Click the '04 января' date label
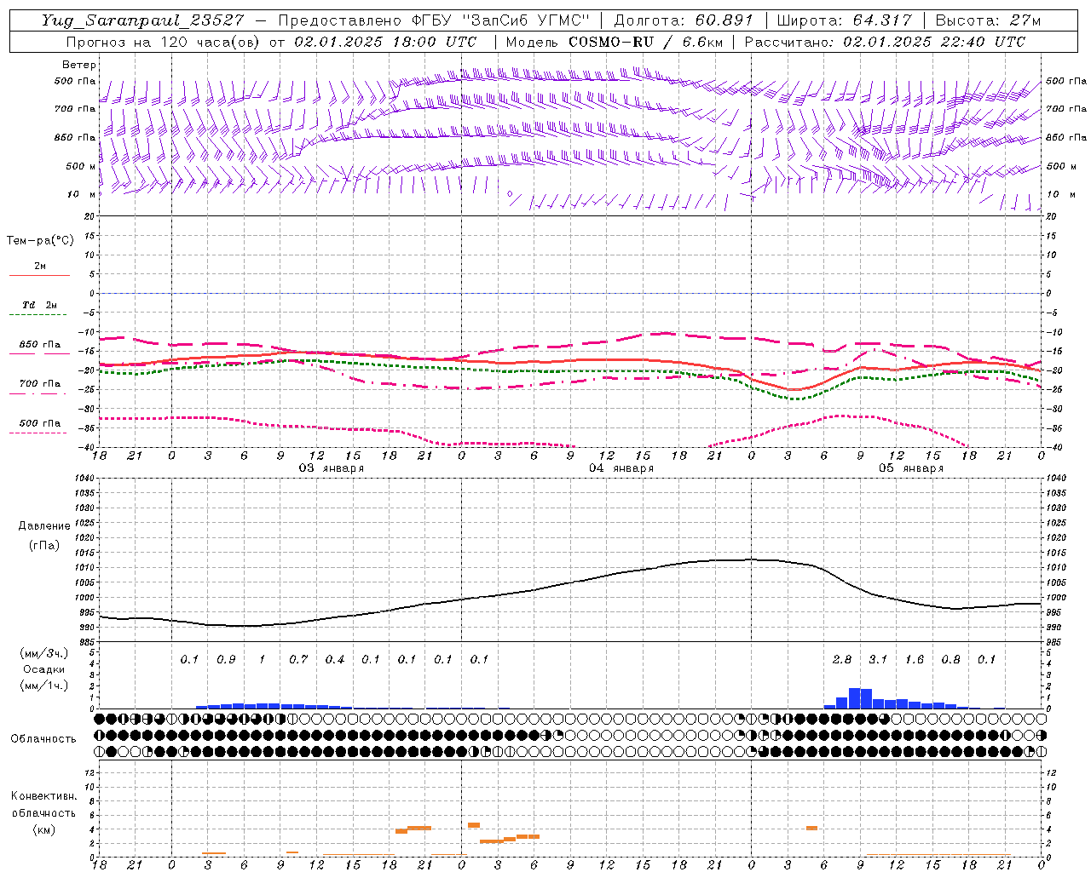 click(621, 468)
